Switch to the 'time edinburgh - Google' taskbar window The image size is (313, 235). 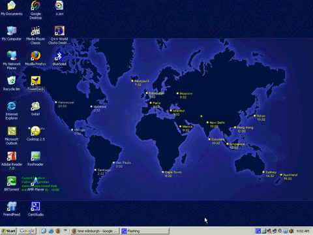pos(95,231)
